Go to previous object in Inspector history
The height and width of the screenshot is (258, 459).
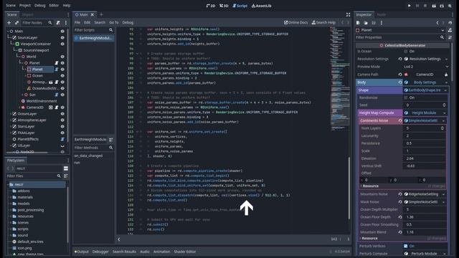pyautogui.click(x=437, y=22)
